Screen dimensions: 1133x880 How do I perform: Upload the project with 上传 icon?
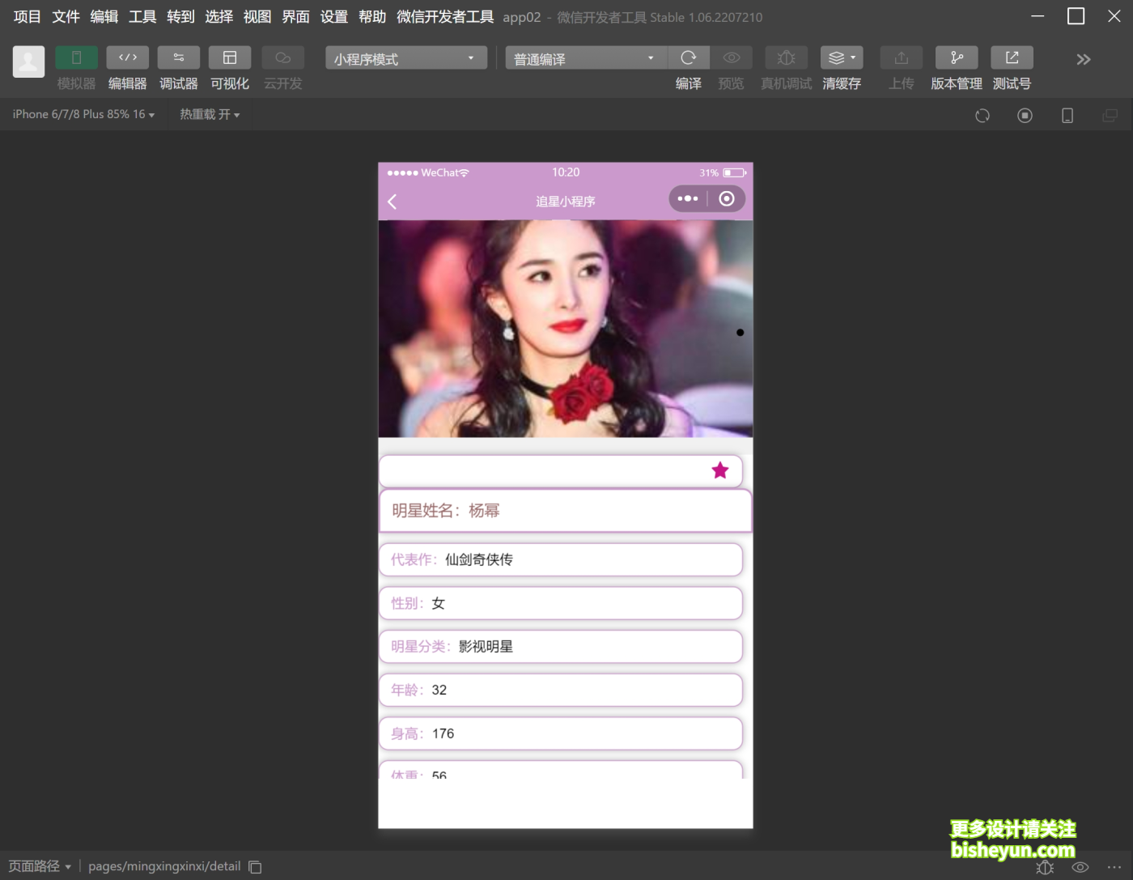click(901, 57)
